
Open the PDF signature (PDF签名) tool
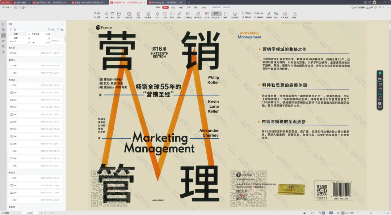(285, 15)
